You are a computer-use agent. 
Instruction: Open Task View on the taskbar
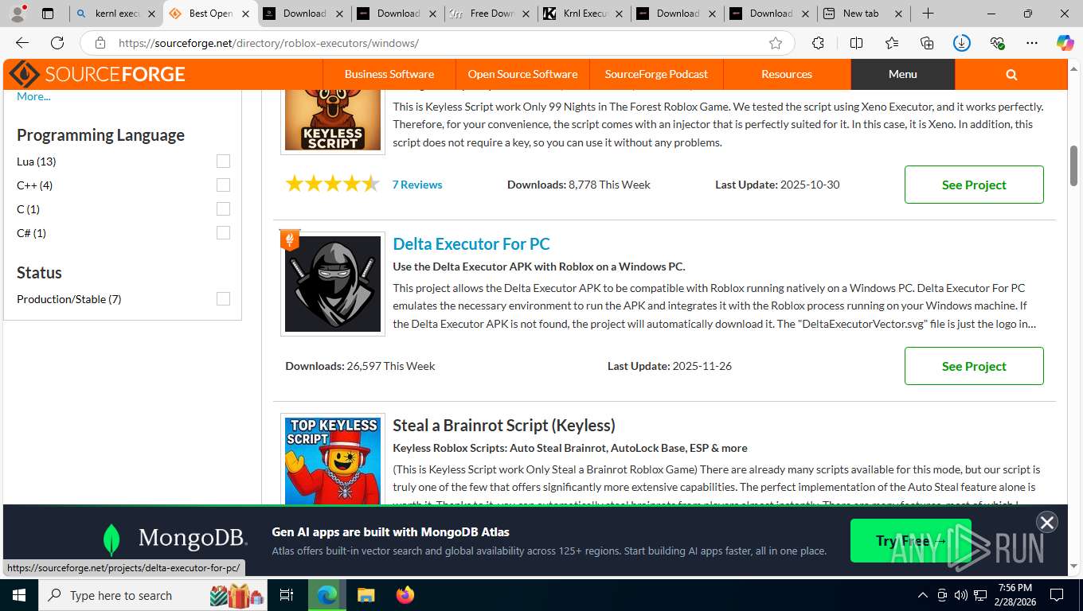pyautogui.click(x=287, y=595)
